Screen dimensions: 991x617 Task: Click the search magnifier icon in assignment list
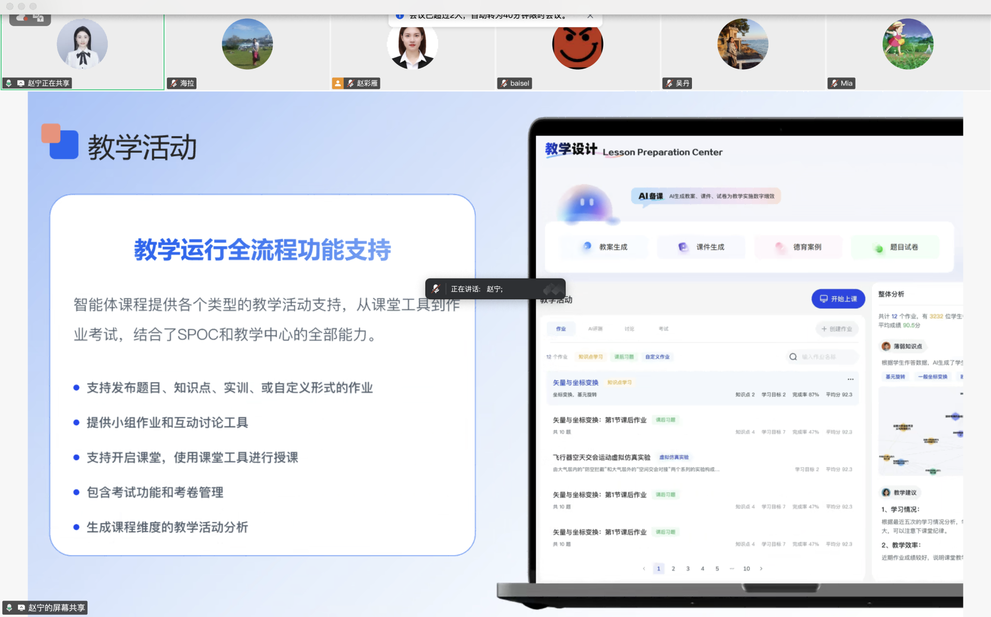(x=793, y=357)
